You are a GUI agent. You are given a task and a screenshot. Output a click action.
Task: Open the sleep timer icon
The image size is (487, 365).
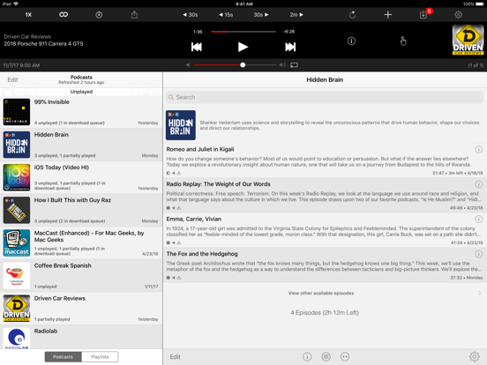tap(99, 15)
